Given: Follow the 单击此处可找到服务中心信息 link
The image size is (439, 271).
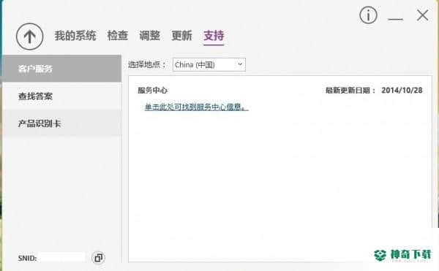Looking at the screenshot, I should point(196,107).
